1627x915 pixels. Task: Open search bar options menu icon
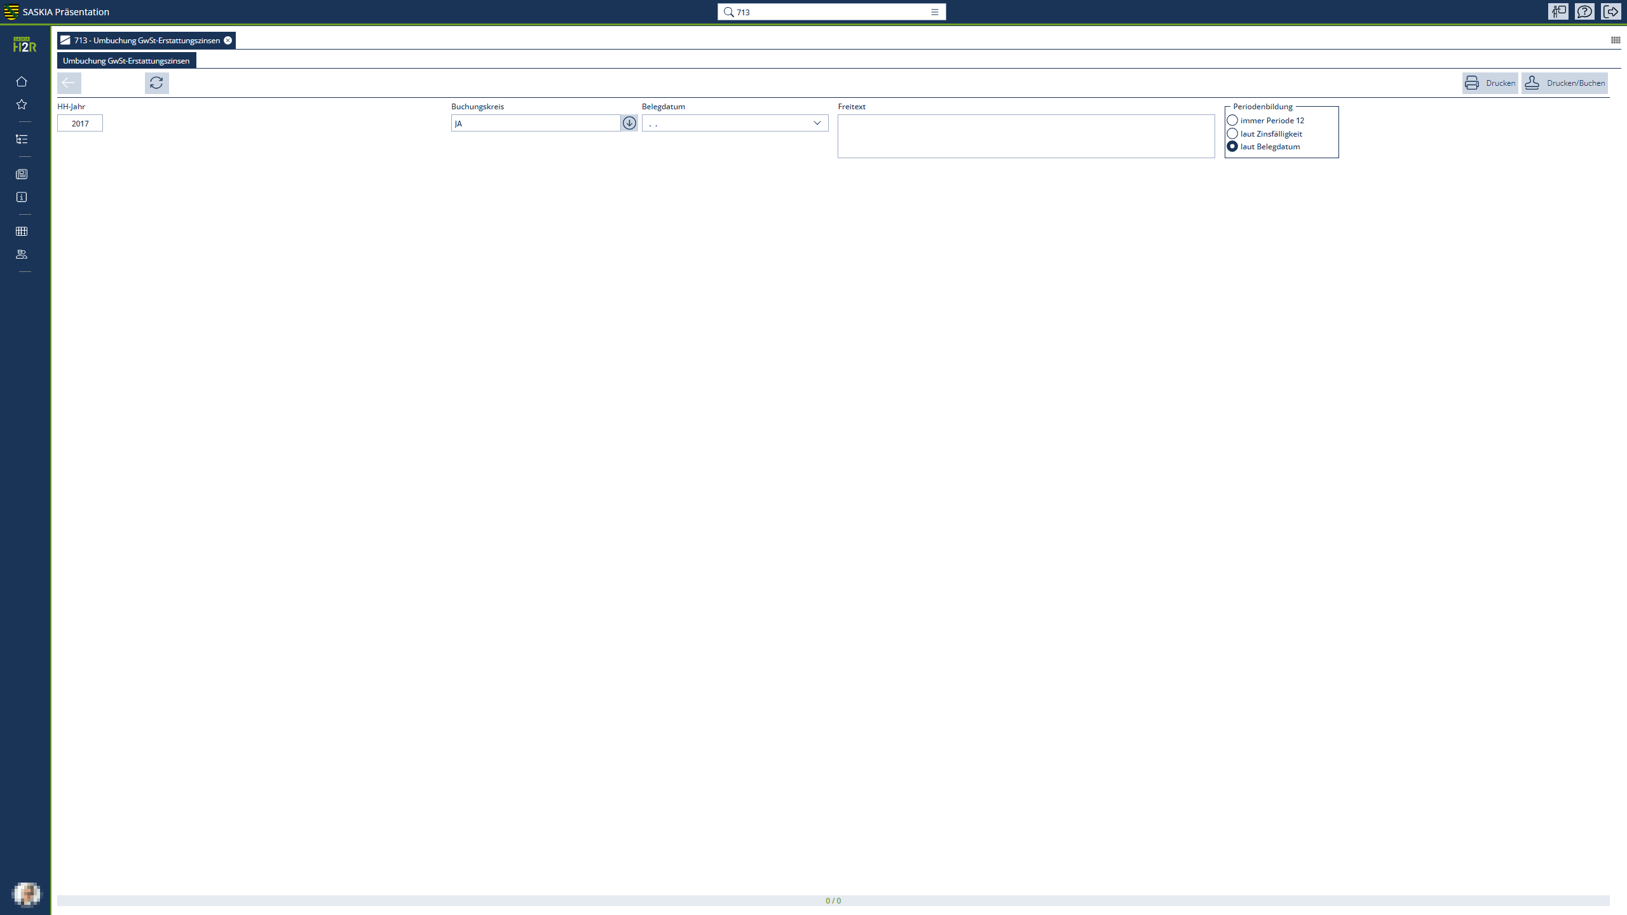click(x=934, y=12)
